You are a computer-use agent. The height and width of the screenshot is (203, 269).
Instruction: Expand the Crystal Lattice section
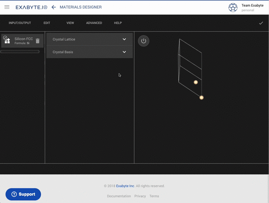click(89, 39)
